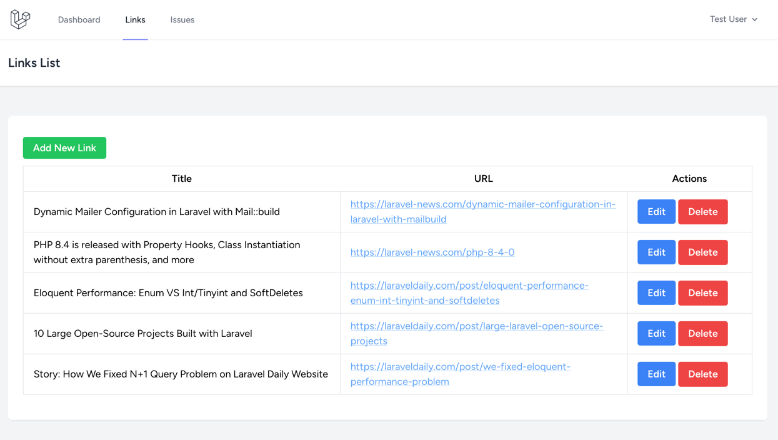Select the 10 Large Open-Source Projects title

coord(143,334)
